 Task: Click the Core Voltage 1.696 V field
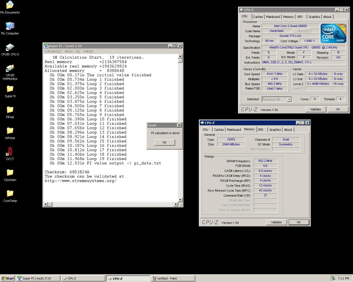click(309, 41)
